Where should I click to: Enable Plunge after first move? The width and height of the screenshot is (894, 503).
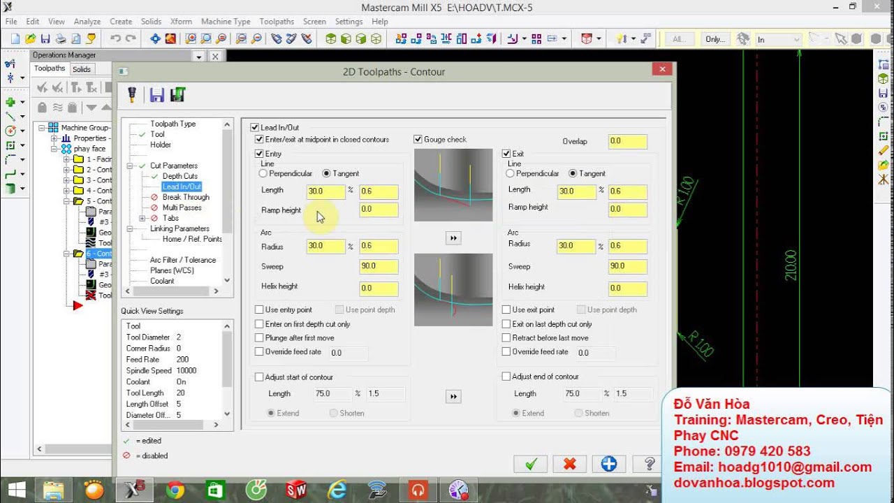(x=260, y=337)
